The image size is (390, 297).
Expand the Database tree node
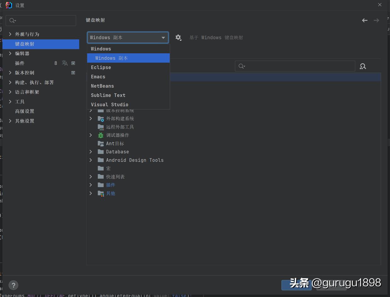[91, 152]
